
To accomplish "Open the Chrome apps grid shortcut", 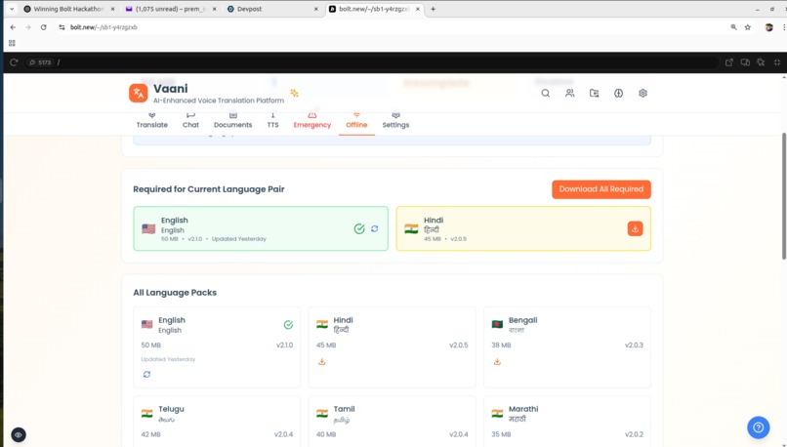I will 12,43.
